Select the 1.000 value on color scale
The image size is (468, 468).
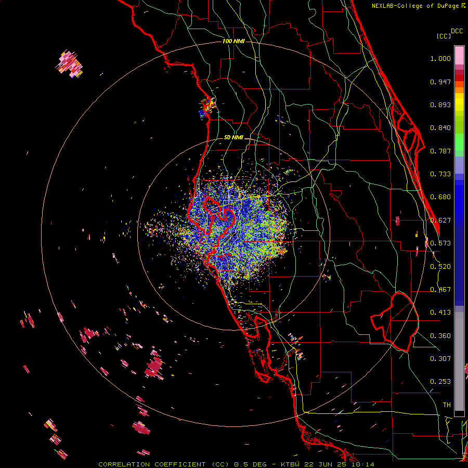point(440,58)
